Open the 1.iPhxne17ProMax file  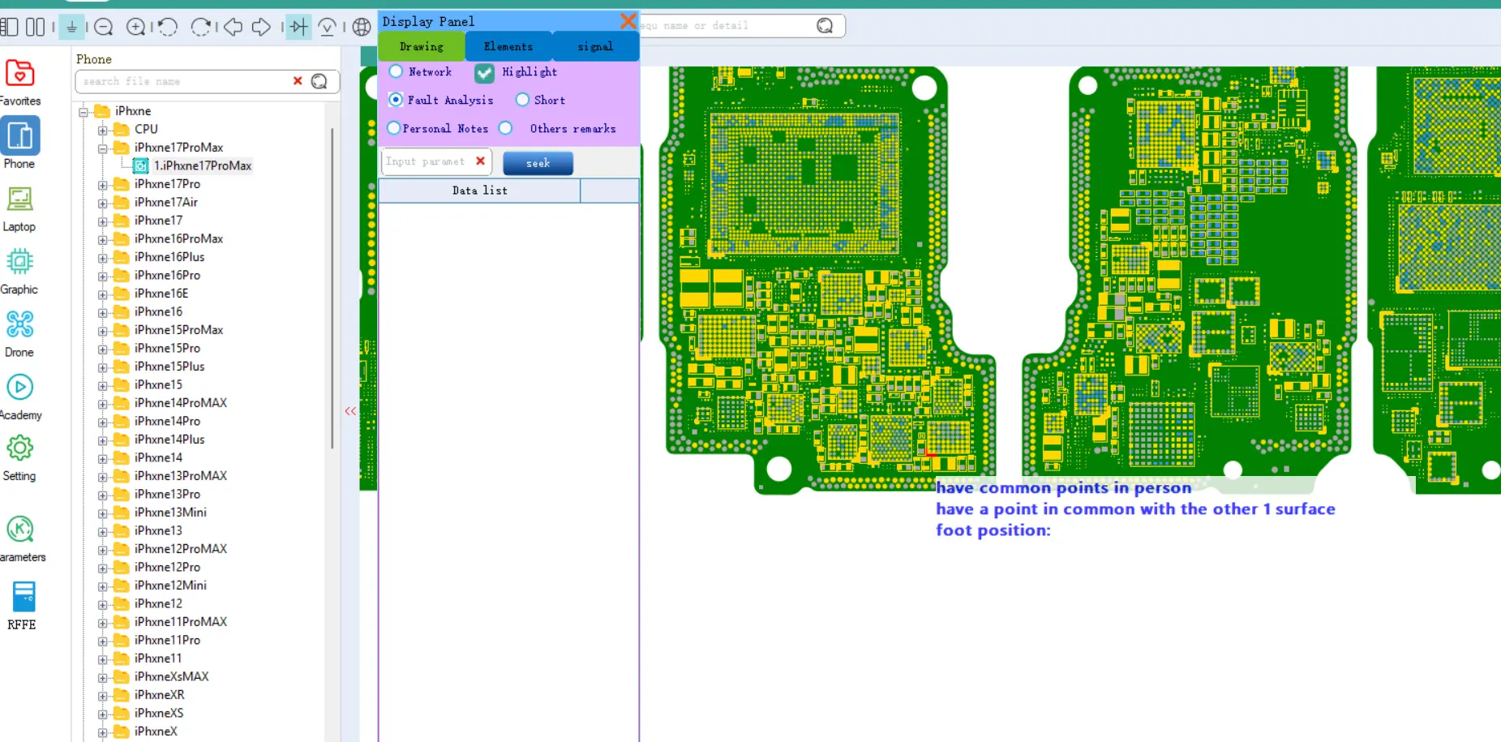(203, 165)
